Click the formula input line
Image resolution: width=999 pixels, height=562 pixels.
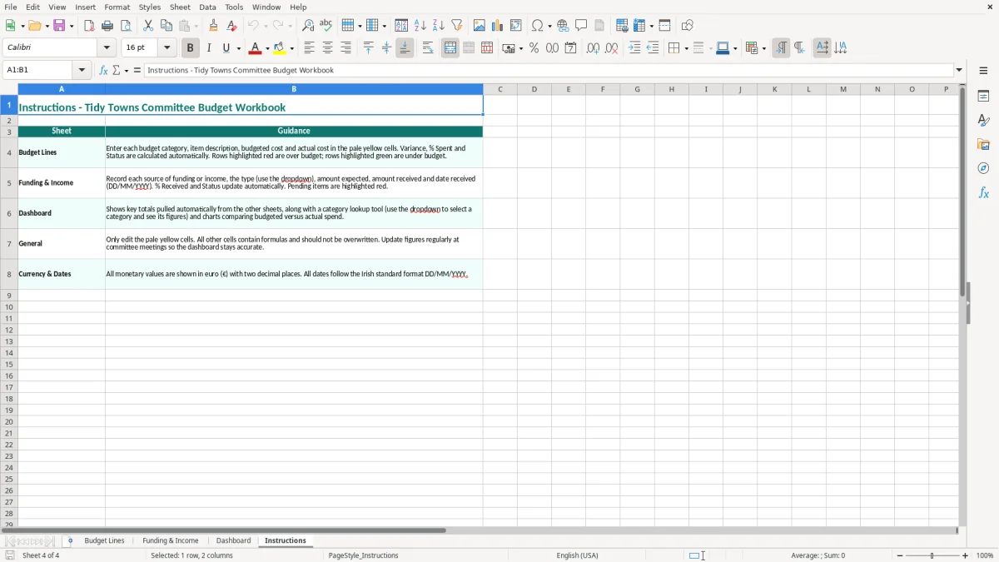point(549,70)
